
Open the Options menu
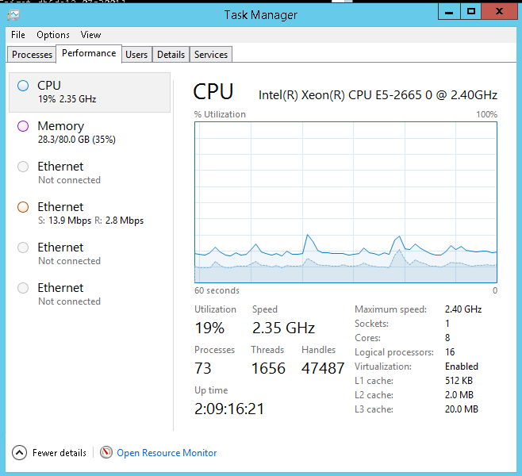pyautogui.click(x=53, y=35)
